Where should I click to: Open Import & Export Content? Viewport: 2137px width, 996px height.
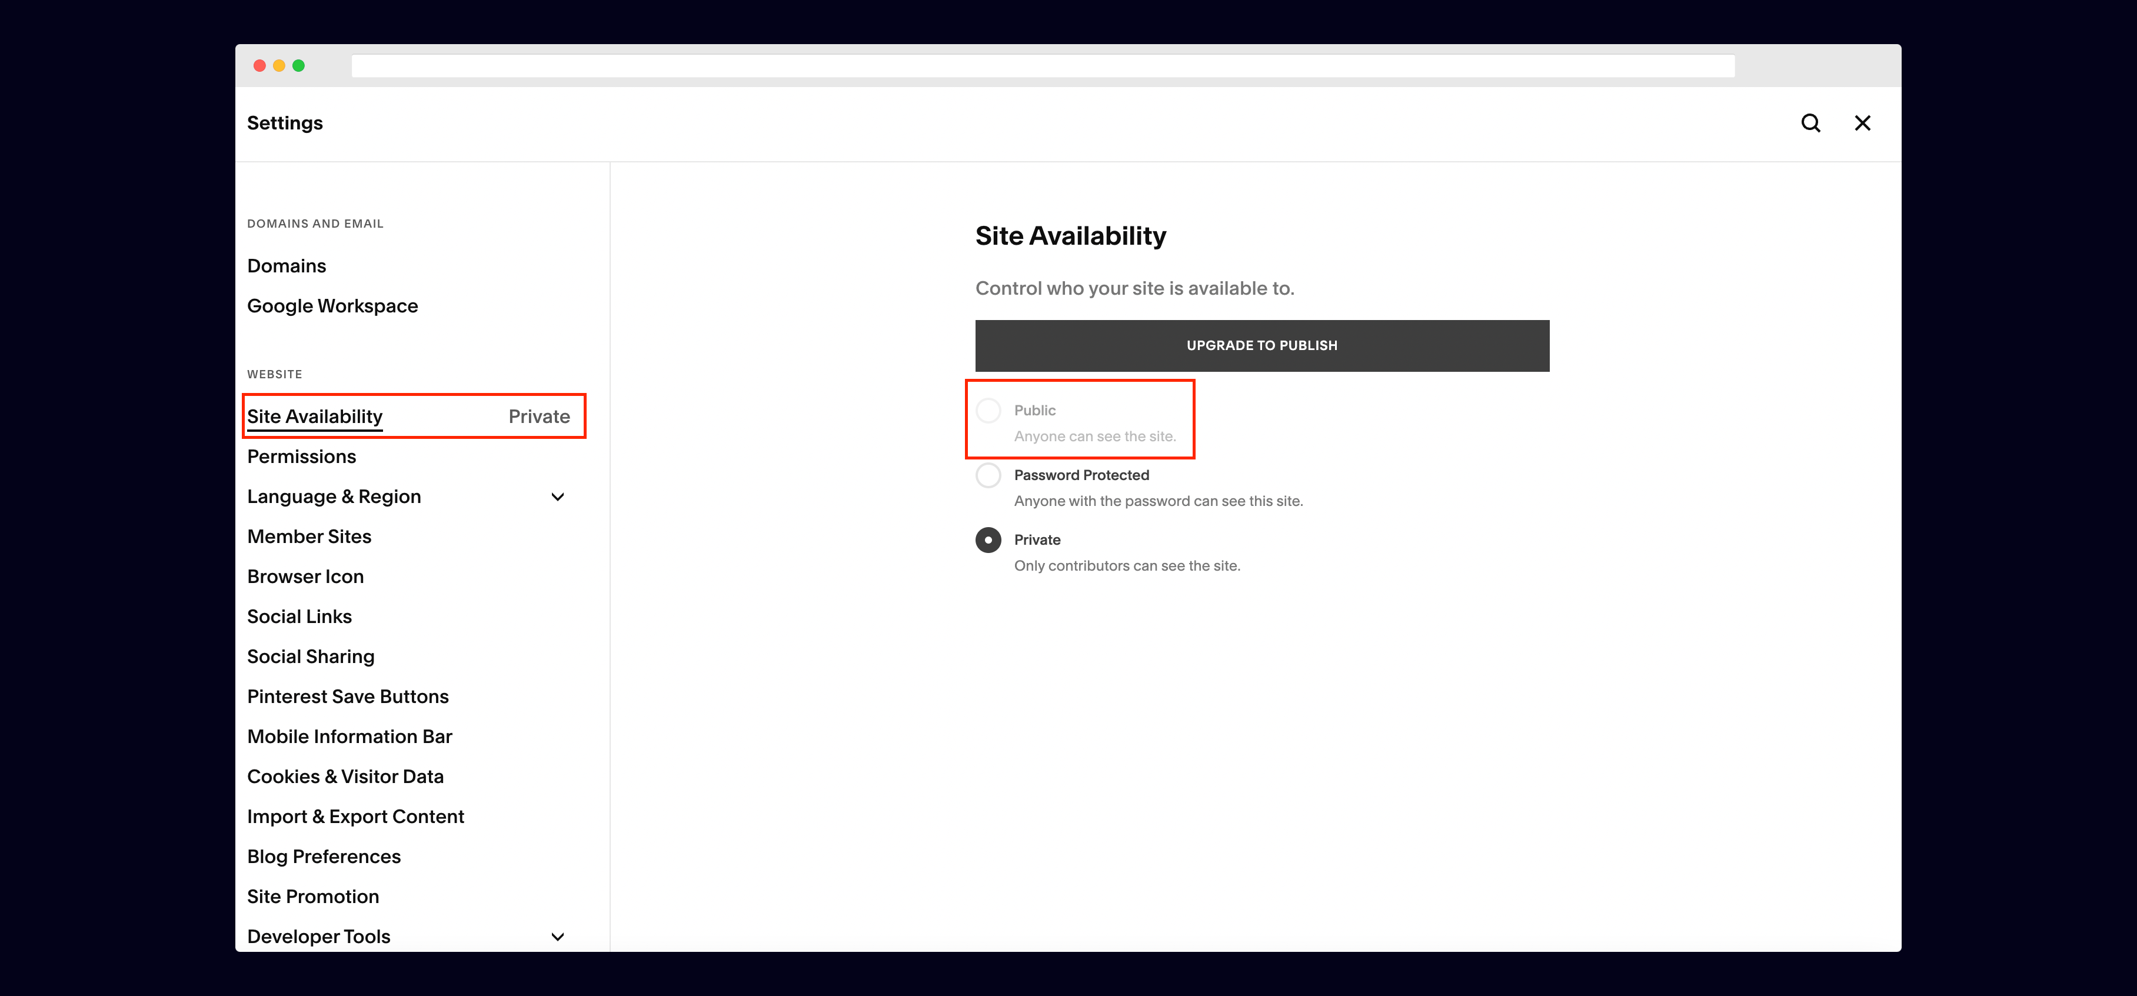coord(356,816)
